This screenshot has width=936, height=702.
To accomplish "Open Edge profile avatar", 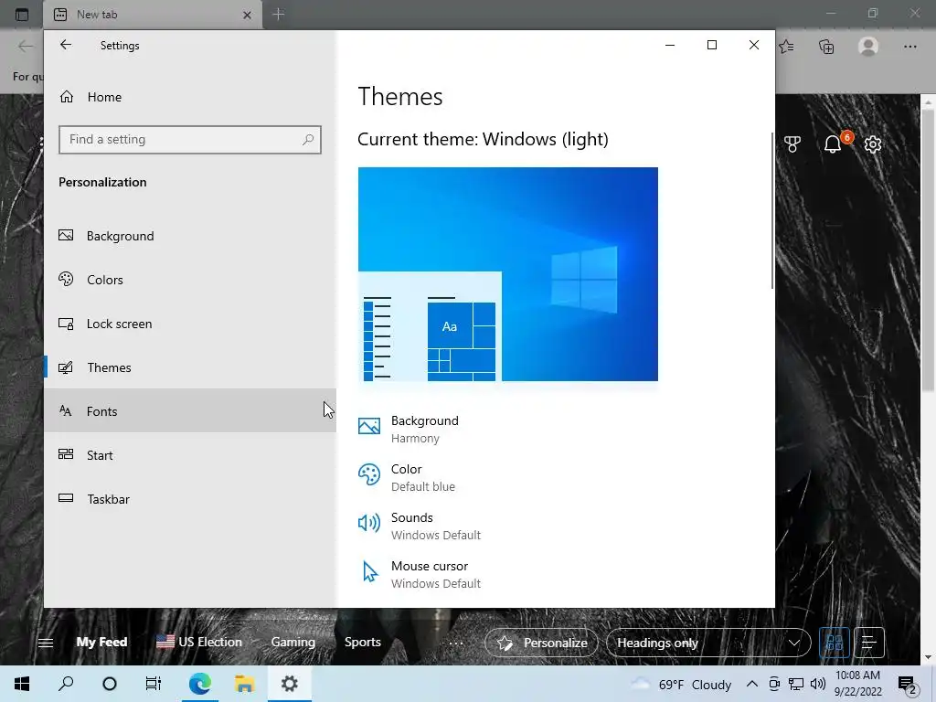I will pyautogui.click(x=868, y=46).
